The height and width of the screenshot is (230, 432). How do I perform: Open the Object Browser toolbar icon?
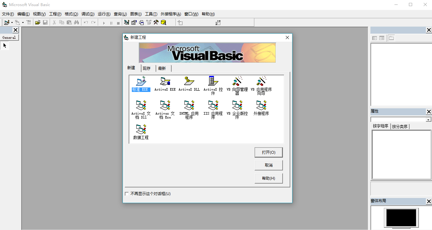point(149,22)
